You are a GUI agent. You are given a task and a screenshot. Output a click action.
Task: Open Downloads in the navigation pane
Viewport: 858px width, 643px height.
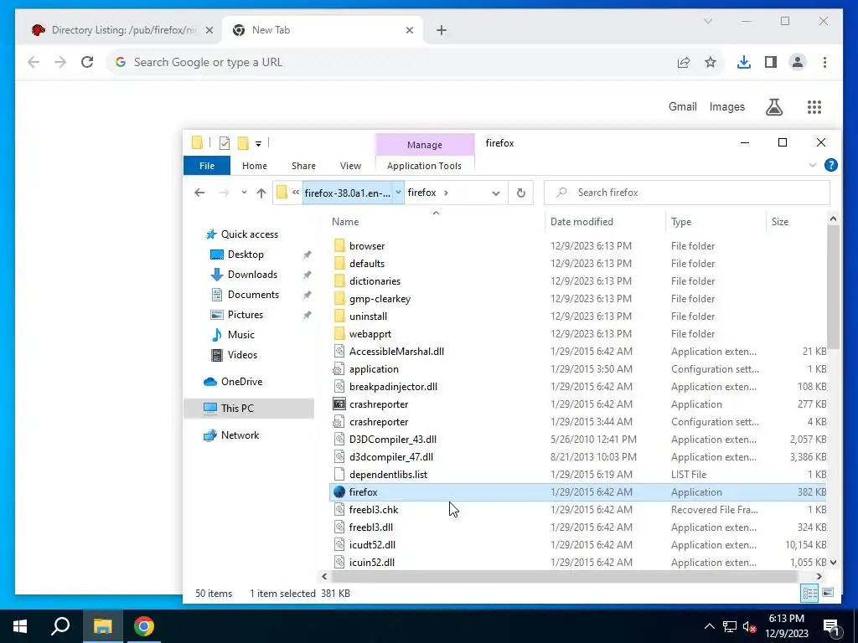(x=252, y=275)
